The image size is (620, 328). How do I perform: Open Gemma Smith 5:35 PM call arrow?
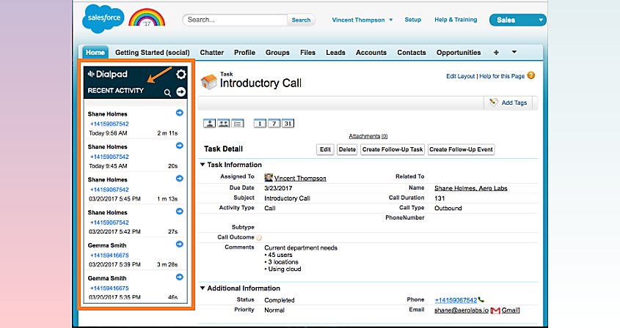point(180,277)
